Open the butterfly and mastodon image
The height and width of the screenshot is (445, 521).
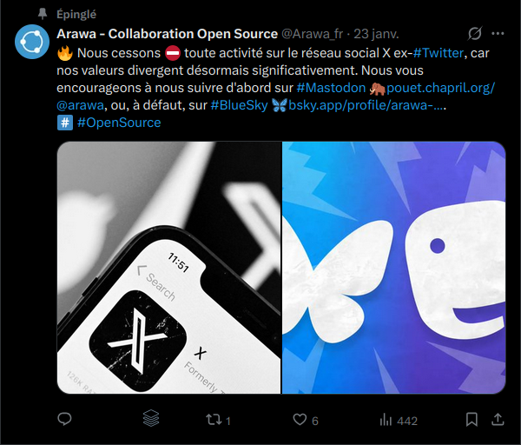tap(393, 268)
